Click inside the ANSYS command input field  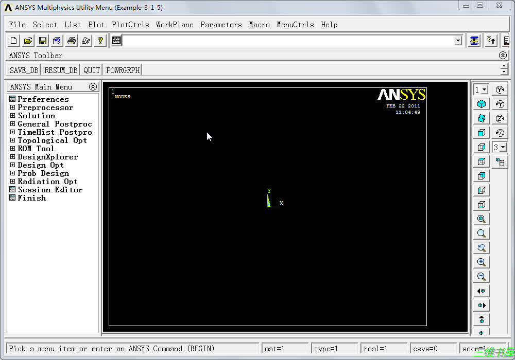pos(288,40)
